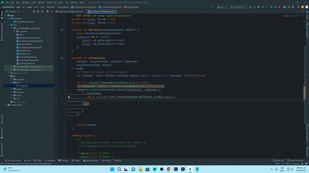This screenshot has height=173, width=309.
Task: Open Search Everywhere magnifier icon
Action: 298,7
